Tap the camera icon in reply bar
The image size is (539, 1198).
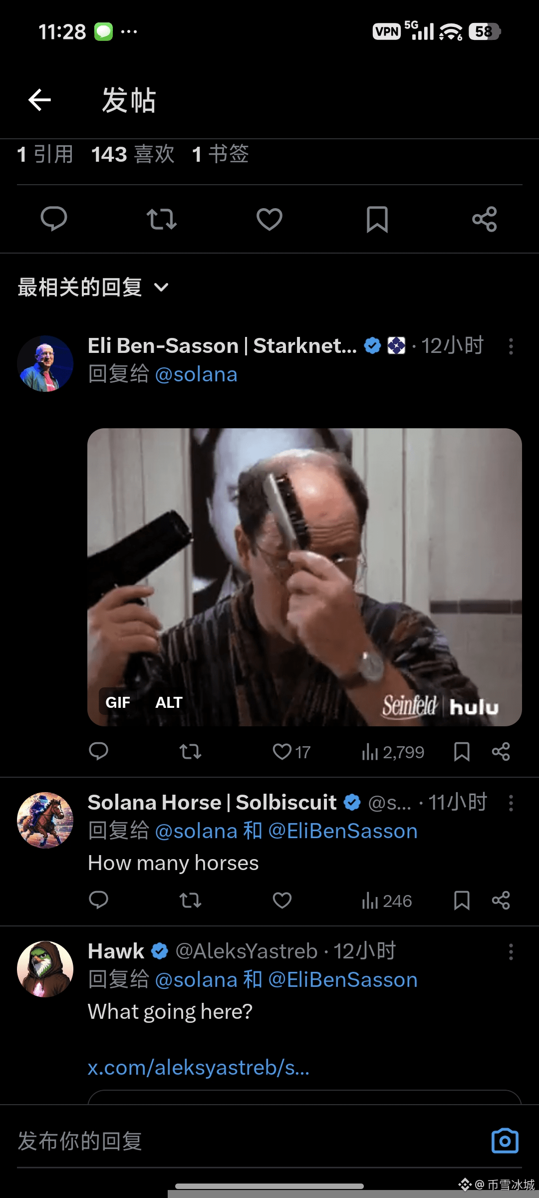pyautogui.click(x=505, y=1141)
